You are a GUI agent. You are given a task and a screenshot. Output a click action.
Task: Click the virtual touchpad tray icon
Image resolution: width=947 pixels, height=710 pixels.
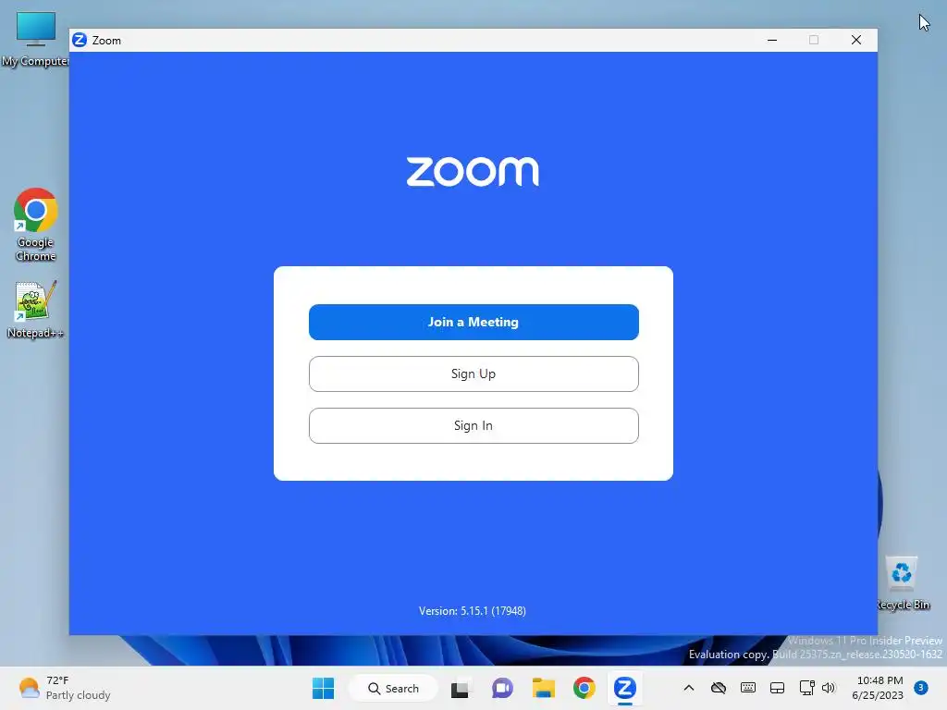tap(777, 688)
